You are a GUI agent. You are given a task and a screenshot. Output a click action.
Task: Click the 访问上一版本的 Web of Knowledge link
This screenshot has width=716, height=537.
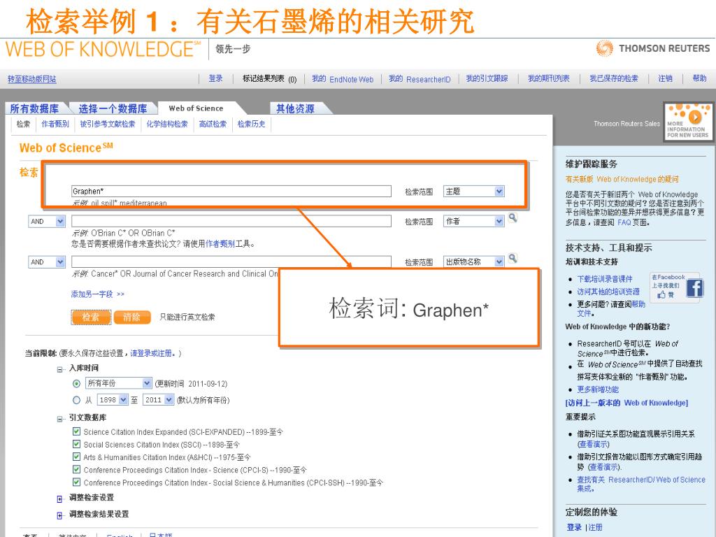[626, 403]
